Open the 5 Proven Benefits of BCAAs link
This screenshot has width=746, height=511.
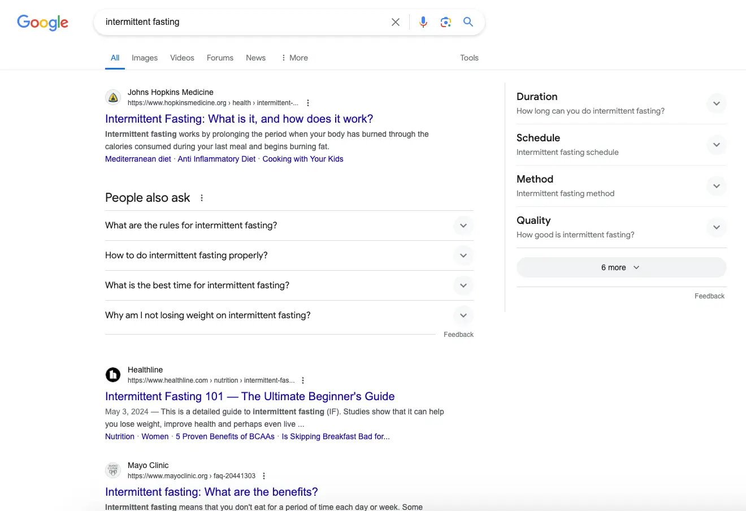(225, 436)
